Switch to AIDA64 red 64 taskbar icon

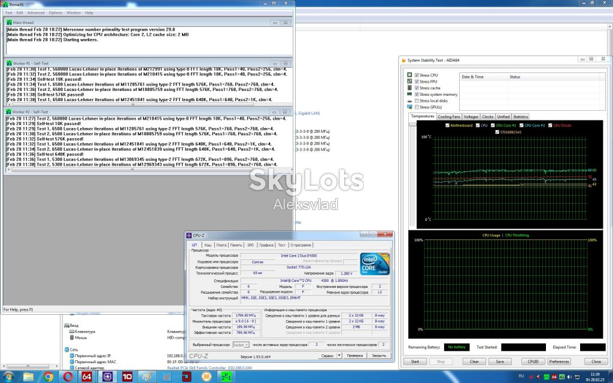[87, 377]
